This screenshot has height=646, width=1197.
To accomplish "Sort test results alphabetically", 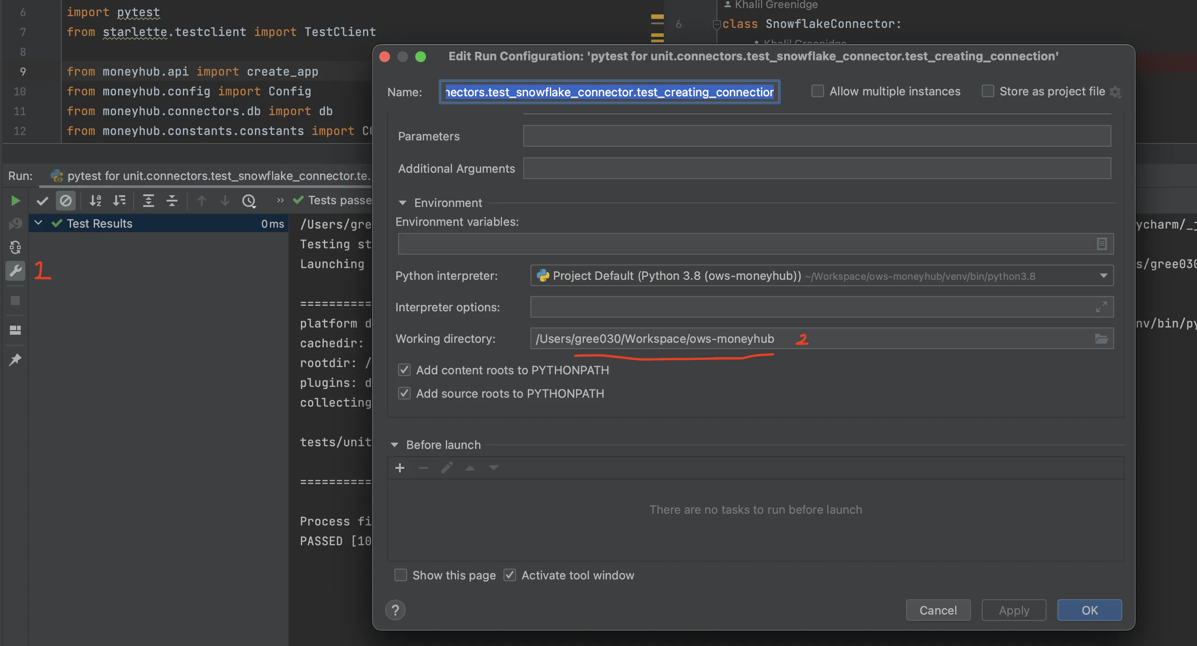I will pyautogui.click(x=95, y=201).
